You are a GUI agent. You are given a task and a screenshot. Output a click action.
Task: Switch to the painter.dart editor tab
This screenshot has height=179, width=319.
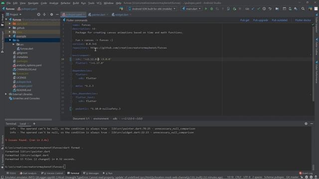pos(98,14)
